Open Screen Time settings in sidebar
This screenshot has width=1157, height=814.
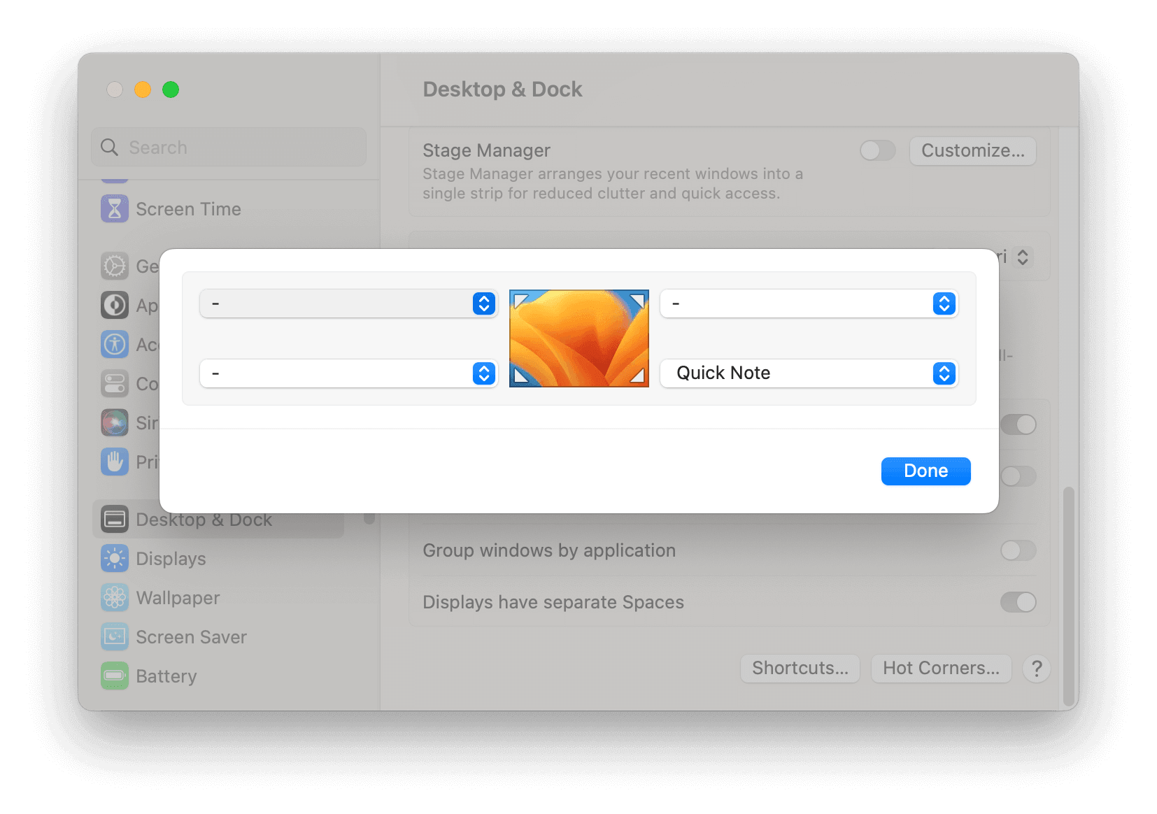point(114,208)
